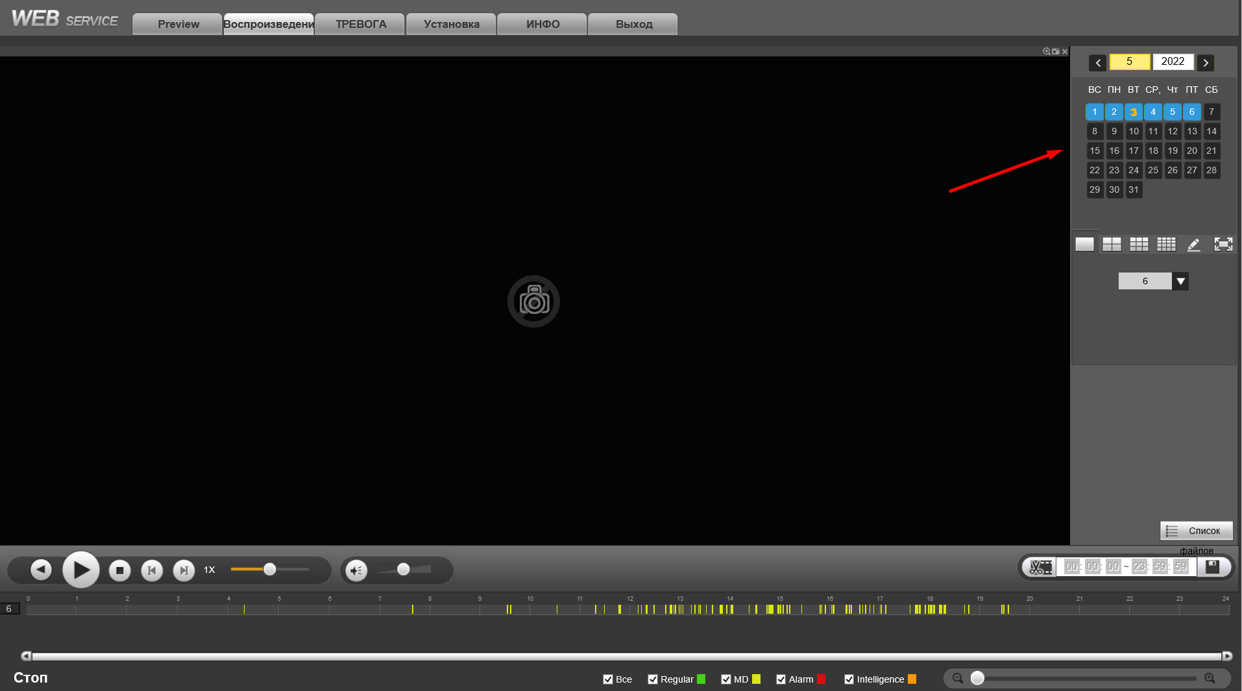Step to the next frame
Screen dimensions: 1242x691
(x=184, y=570)
